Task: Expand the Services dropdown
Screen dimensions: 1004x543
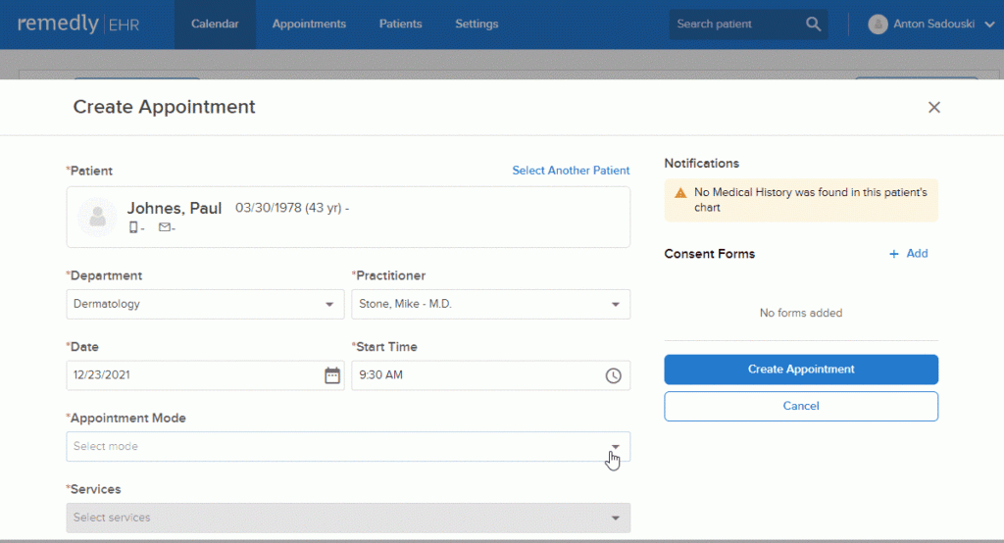Action: tap(348, 518)
